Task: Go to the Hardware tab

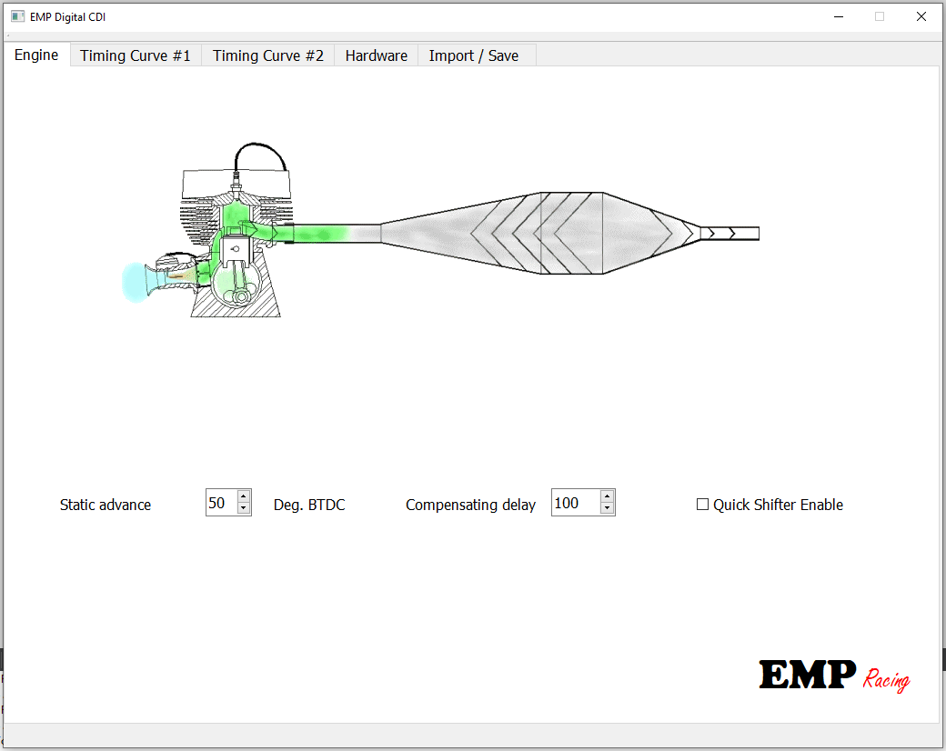Action: 376,55
